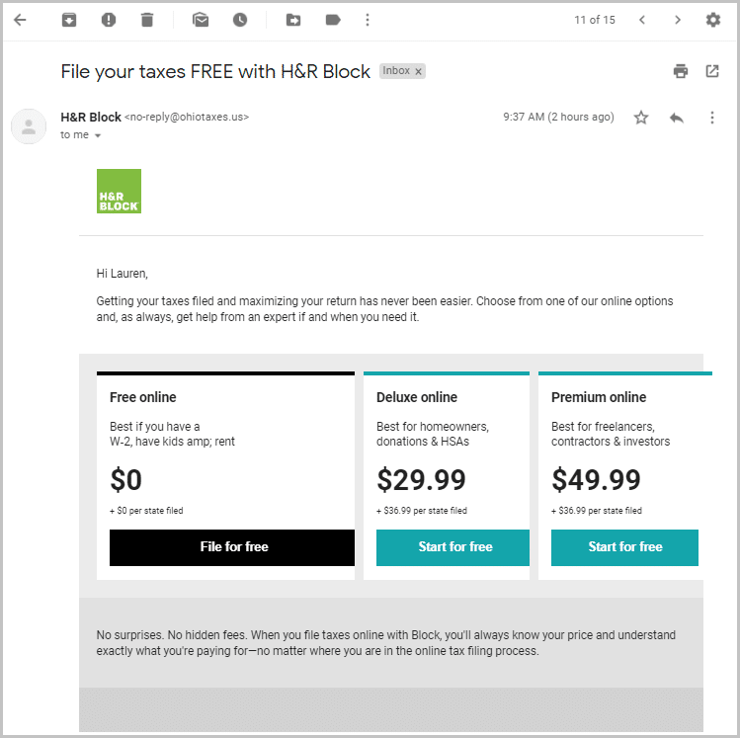This screenshot has width=740, height=738.
Task: Report this email as spam
Action: pyautogui.click(x=109, y=20)
